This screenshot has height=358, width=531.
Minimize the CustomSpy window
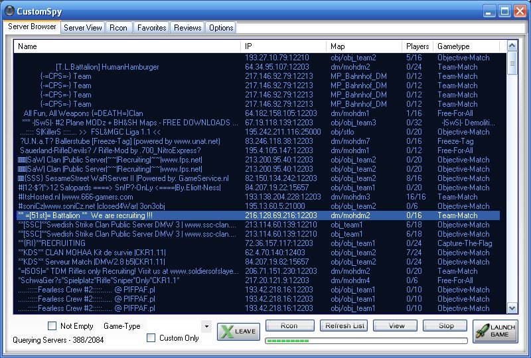point(489,11)
